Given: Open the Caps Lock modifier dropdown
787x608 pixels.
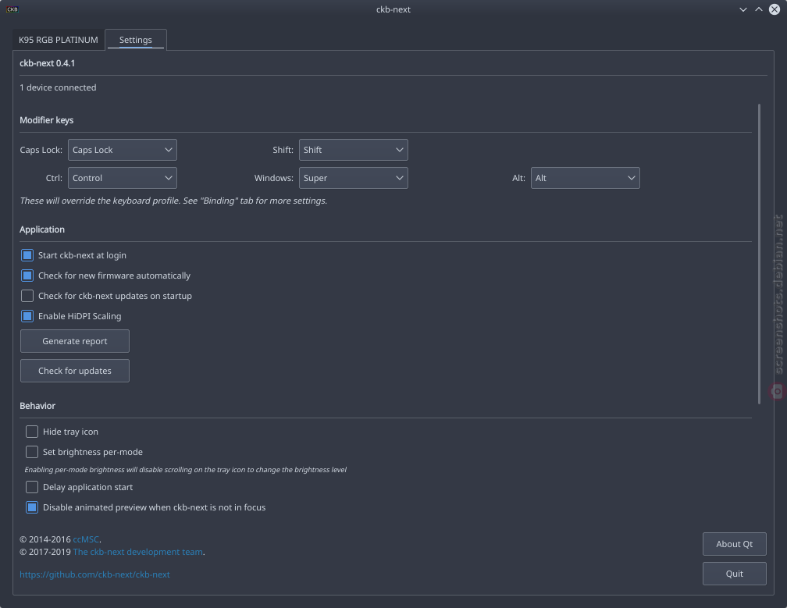Looking at the screenshot, I should (x=123, y=150).
